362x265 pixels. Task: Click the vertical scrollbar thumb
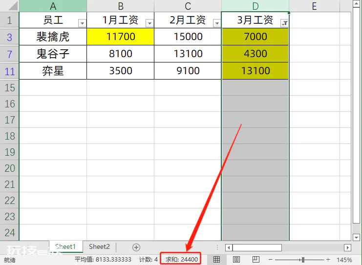click(x=356, y=115)
